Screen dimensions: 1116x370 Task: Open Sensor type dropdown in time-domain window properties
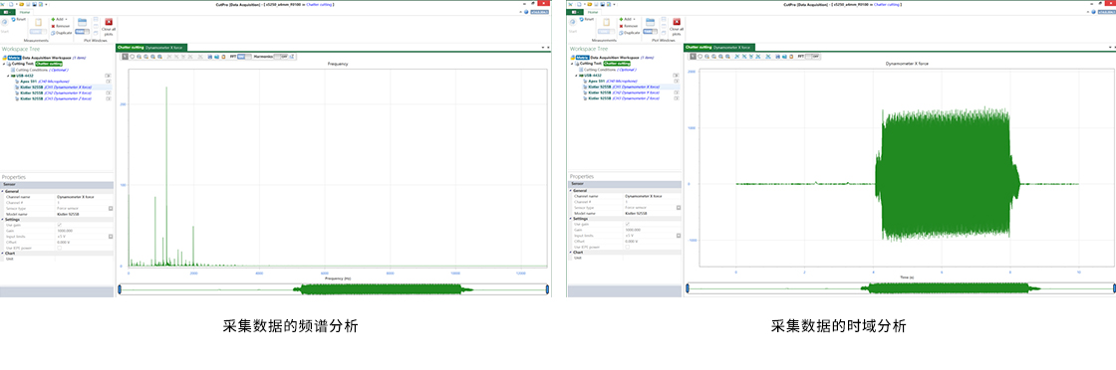(x=679, y=207)
